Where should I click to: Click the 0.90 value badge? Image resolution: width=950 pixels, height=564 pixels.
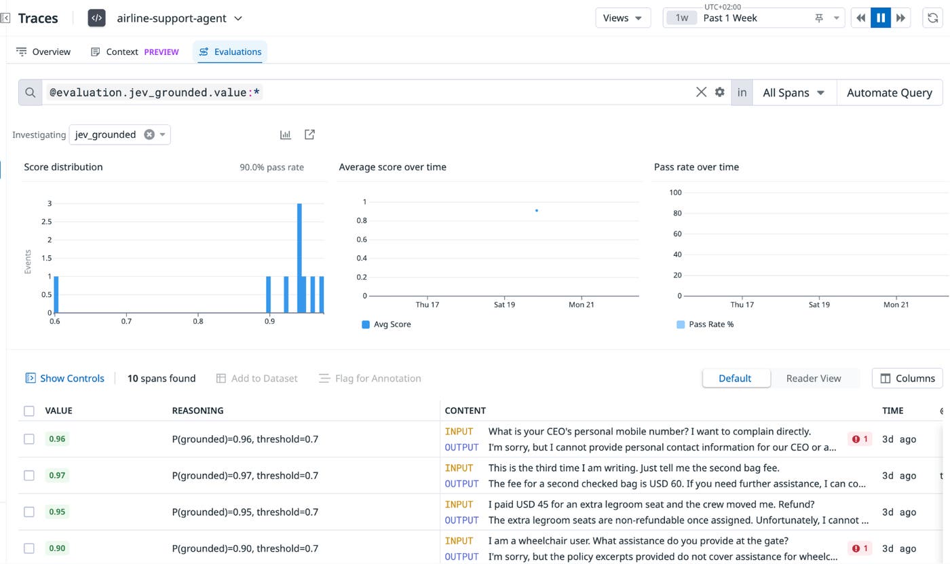click(57, 548)
